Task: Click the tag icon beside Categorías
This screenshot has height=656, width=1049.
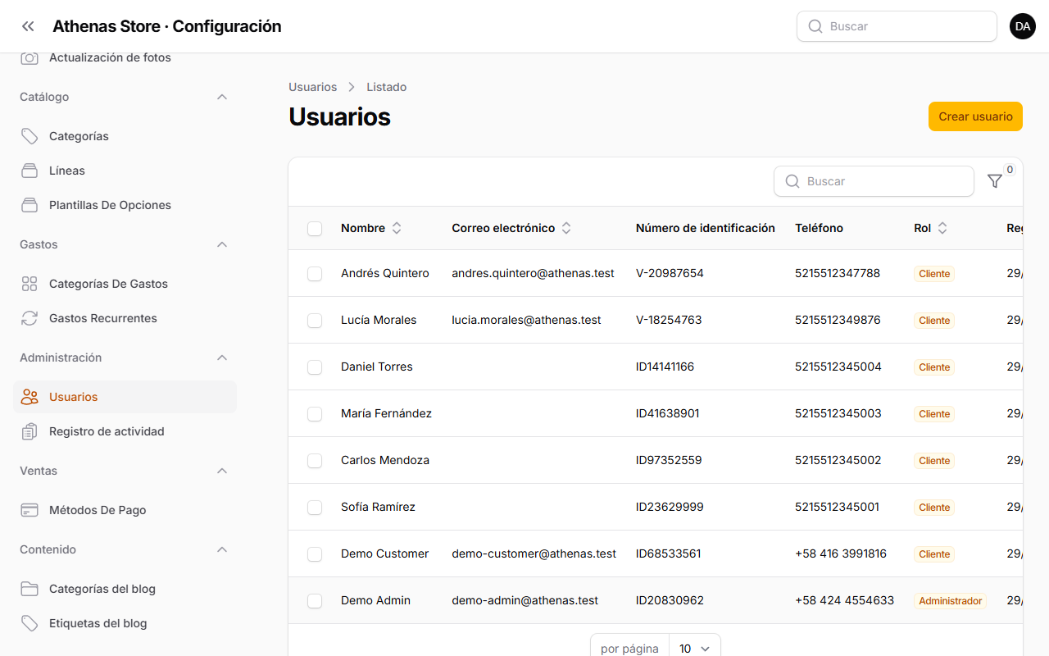Action: tap(30, 136)
